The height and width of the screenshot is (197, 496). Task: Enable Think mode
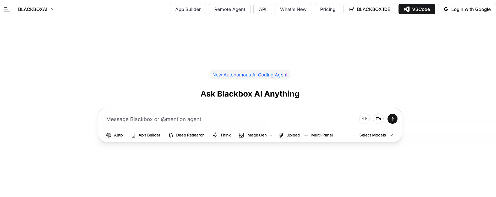coord(222,135)
